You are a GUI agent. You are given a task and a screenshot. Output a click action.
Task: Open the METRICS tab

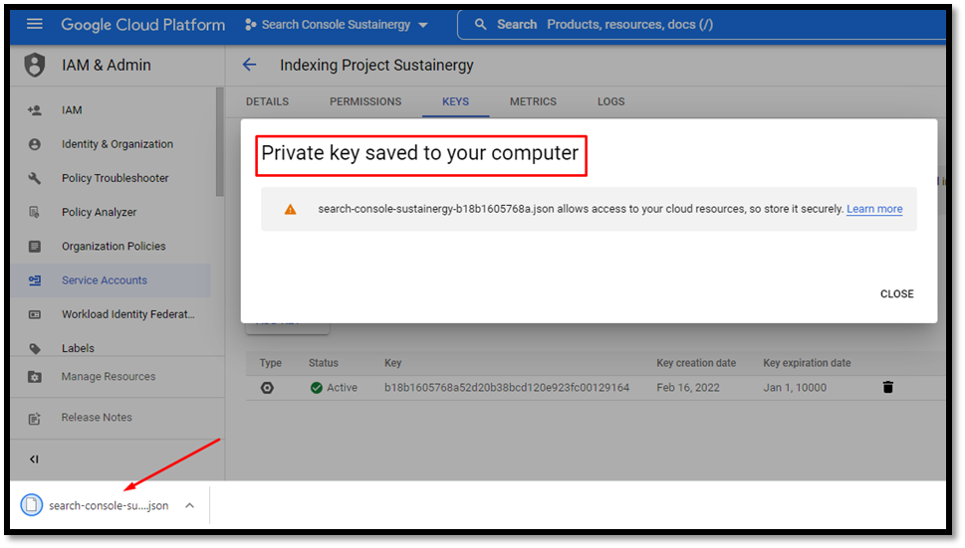coord(533,101)
